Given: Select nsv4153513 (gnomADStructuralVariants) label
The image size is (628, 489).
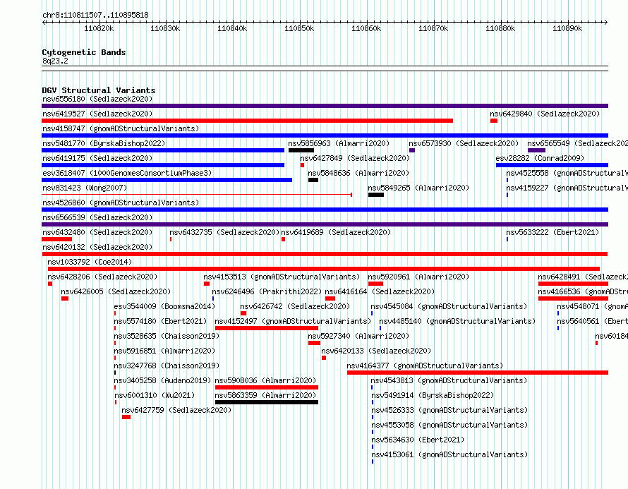Looking at the screenshot, I should (282, 277).
